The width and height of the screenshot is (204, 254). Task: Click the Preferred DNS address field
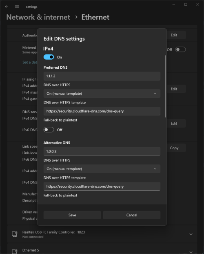click(x=102, y=76)
